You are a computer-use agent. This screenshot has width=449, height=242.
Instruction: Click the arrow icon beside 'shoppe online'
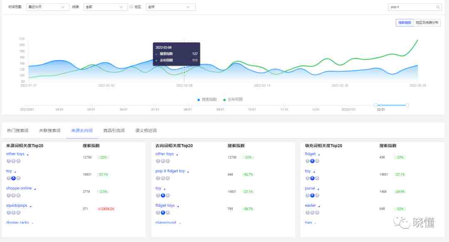(35, 189)
